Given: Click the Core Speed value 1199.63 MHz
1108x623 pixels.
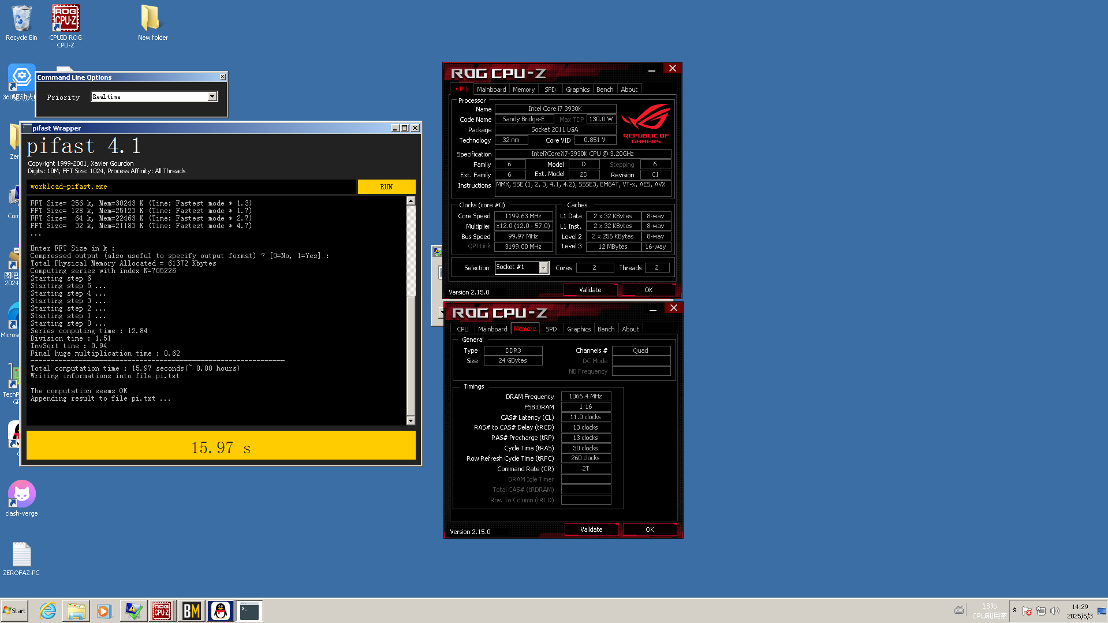Looking at the screenshot, I should click(523, 216).
